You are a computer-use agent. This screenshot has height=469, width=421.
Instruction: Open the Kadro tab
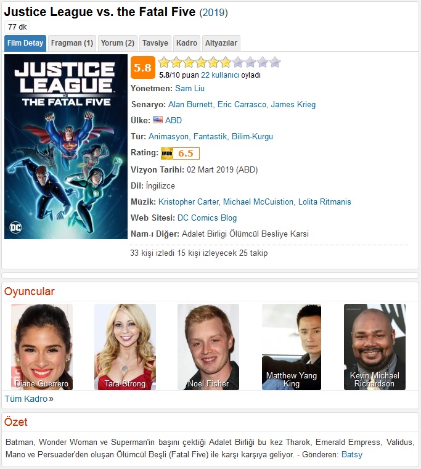click(187, 43)
